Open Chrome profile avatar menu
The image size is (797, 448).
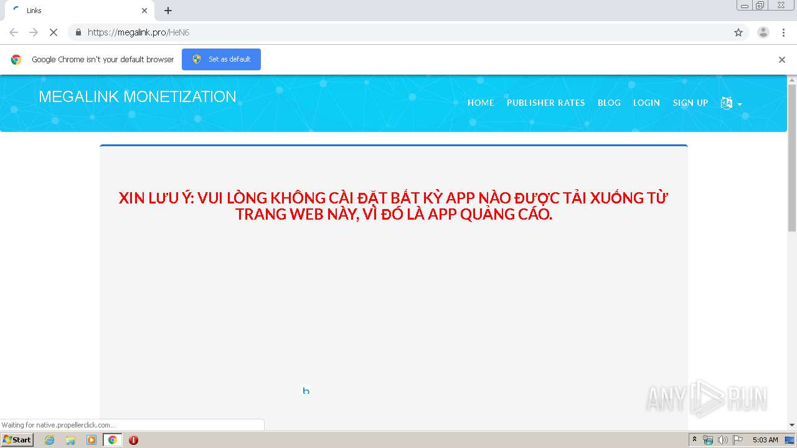763,32
